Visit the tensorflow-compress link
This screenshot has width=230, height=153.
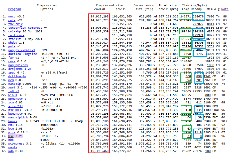tap(25, 28)
